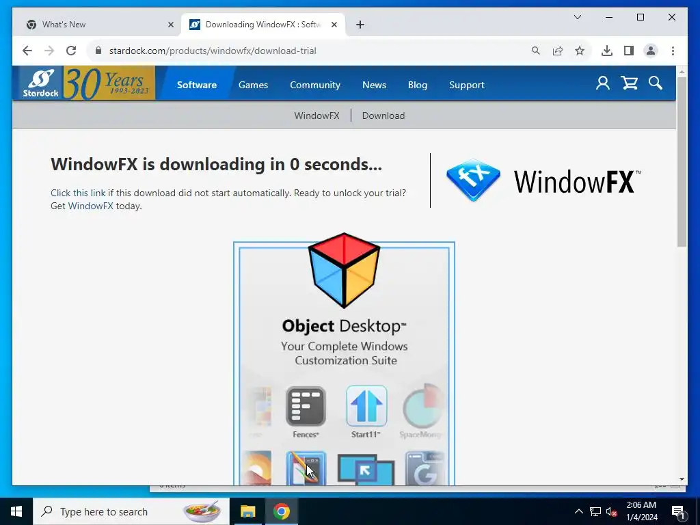Click the WindowFX sub-navigation link
700x525 pixels.
click(317, 116)
